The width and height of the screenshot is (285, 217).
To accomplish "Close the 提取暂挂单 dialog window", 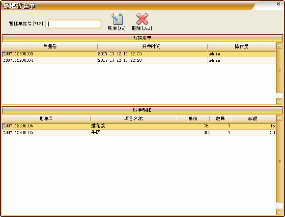I will coord(278,4).
